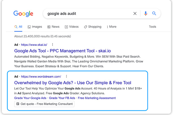The image size is (173, 115).
Task: Expand the More search categories menu
Action: pyautogui.click(x=112, y=27)
